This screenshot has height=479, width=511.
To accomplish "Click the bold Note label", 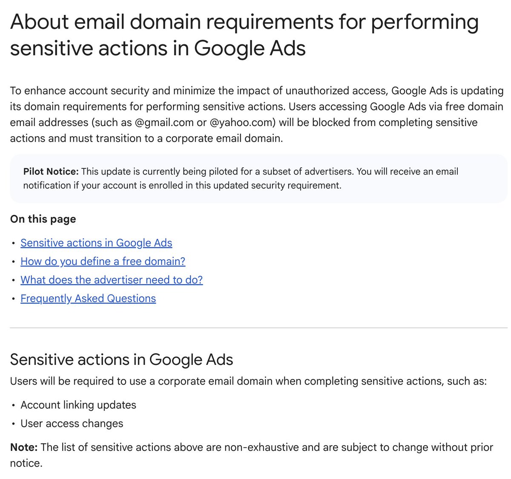I will [x=24, y=447].
